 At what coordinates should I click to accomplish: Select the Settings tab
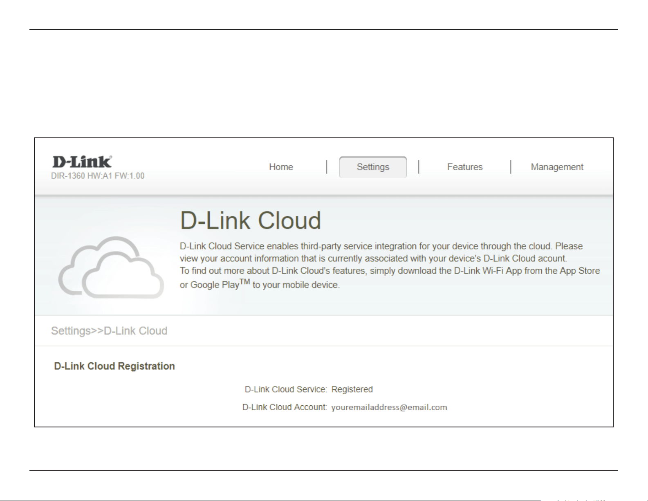click(373, 167)
